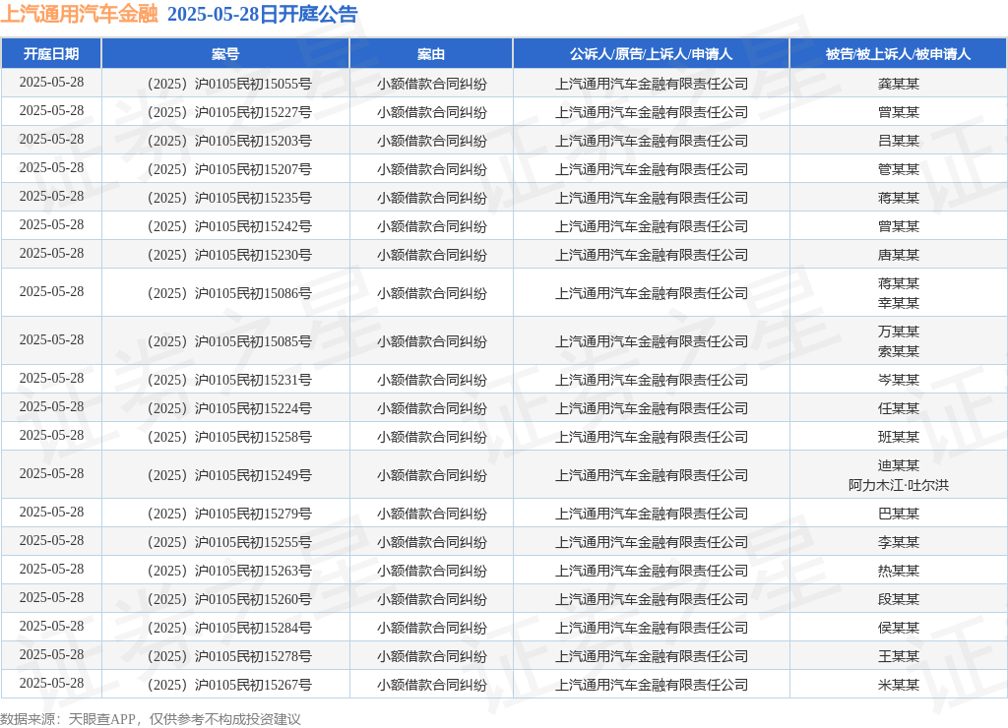Click the 被告/被上诉人/被申请人 column header
Viewport: 1008px width, 728px height.
coord(898,54)
